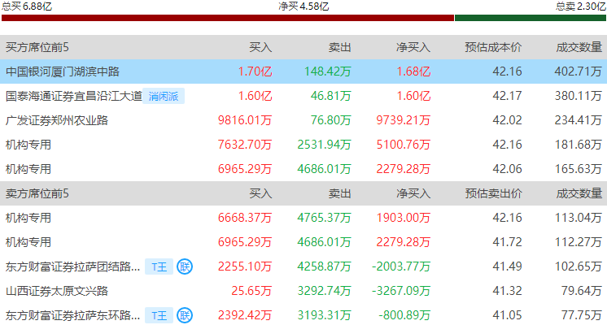Viewport: 607px width, 325px height.
Task: Click the 消闲派 tag
Action: 164,96
